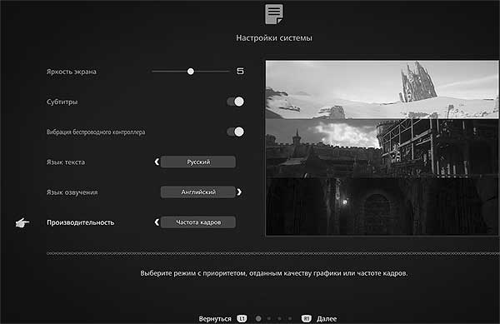The height and width of the screenshot is (324, 500).
Task: Select the Частота кадров option box
Action: pyautogui.click(x=198, y=222)
